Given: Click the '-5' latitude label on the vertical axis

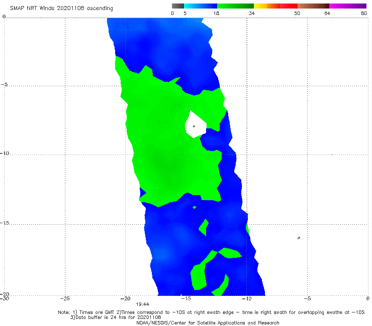Looking at the screenshot, I should pos(5,85).
